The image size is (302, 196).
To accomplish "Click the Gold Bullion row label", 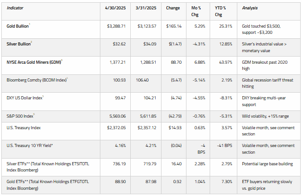I will click(17, 26).
